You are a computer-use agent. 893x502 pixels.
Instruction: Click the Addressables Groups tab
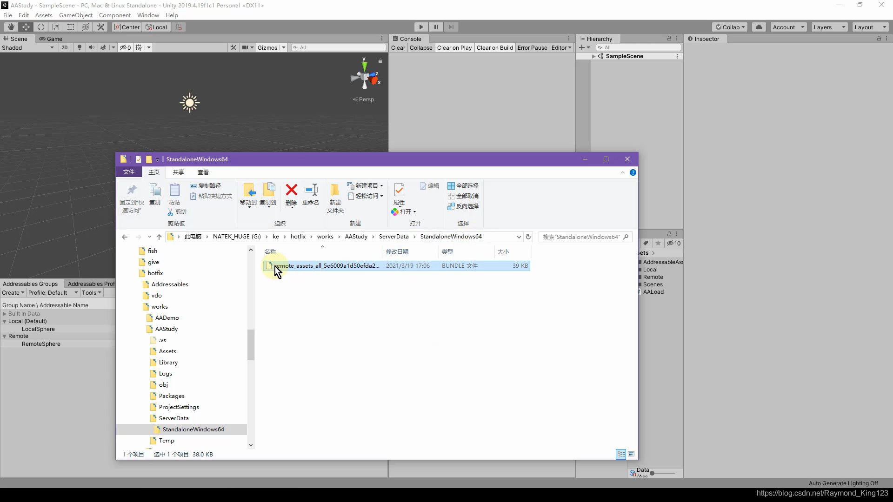(30, 284)
